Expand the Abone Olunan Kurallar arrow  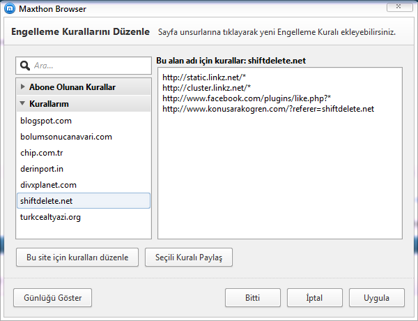pos(23,87)
